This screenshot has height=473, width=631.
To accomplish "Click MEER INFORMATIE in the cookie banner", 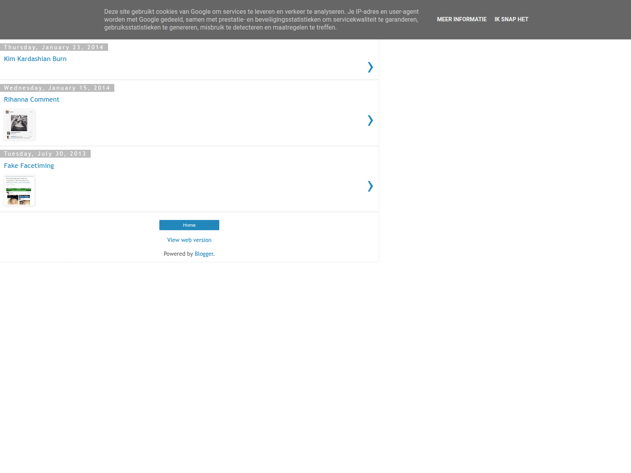I will tap(462, 19).
